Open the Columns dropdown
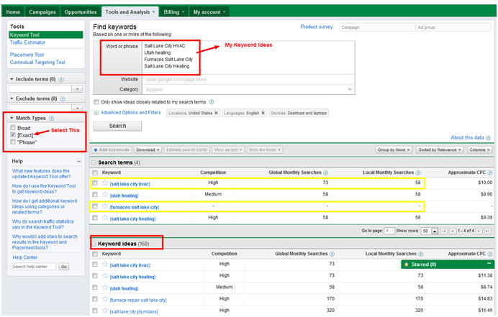 click(479, 150)
